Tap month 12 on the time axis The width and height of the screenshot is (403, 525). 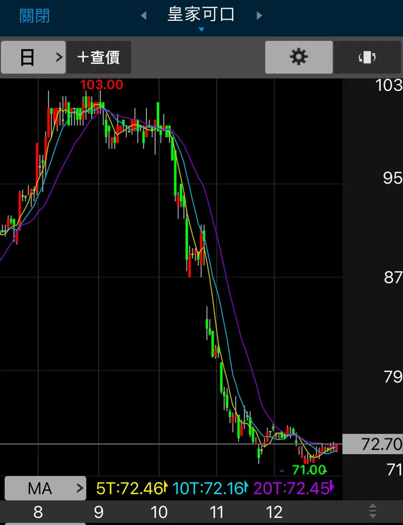coord(274,512)
